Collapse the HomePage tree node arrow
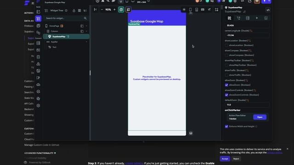Screen dimensions: 294x165 86,26
